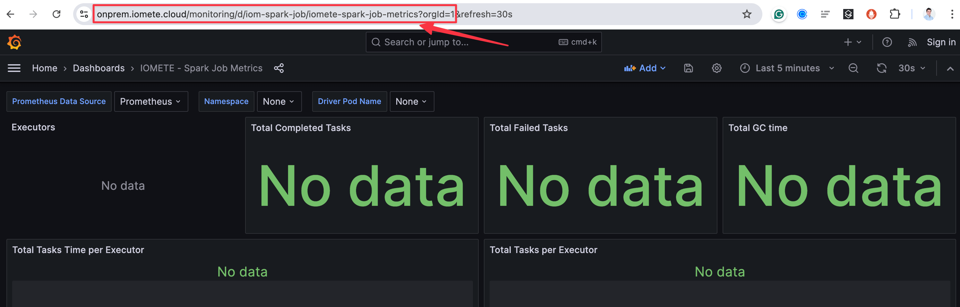Reload the current browser page
Viewport: 960px width, 307px height.
click(57, 14)
